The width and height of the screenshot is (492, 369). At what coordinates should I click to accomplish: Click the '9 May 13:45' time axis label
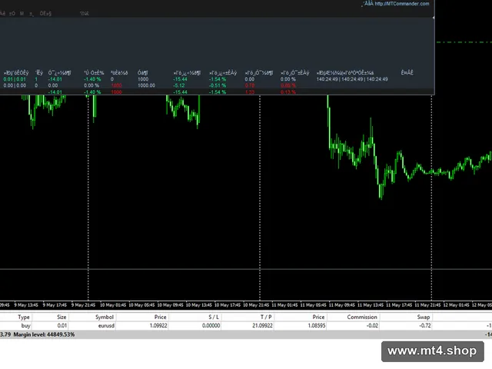click(26, 305)
